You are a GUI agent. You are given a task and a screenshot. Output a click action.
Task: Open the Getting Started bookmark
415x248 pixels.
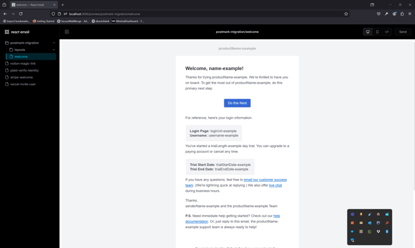[44, 21]
